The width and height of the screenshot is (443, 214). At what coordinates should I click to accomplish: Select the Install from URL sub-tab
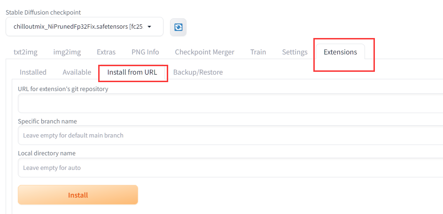132,72
